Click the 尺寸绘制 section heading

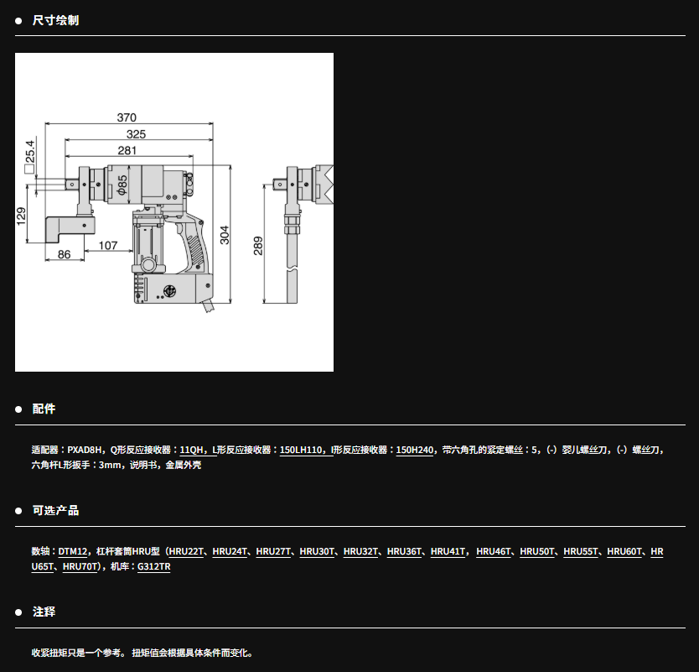(55, 20)
